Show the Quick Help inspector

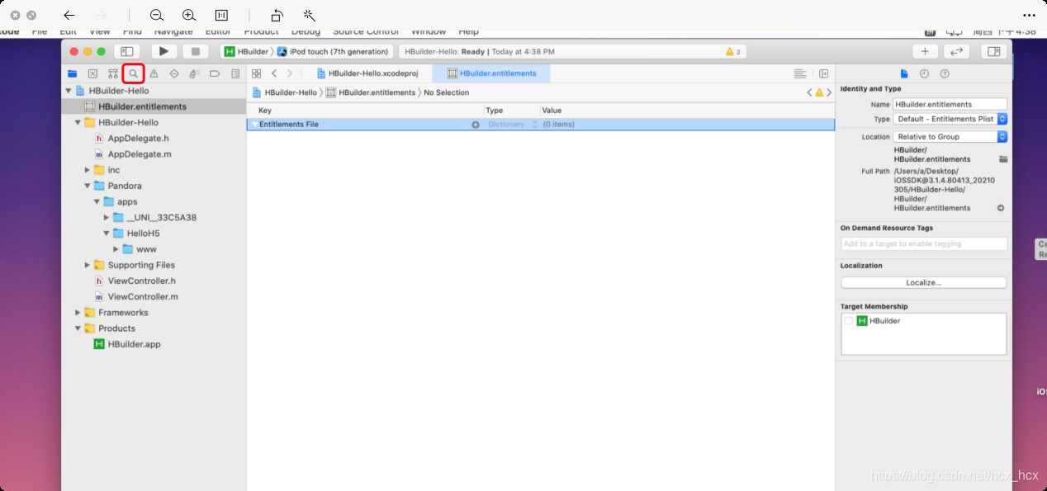945,73
